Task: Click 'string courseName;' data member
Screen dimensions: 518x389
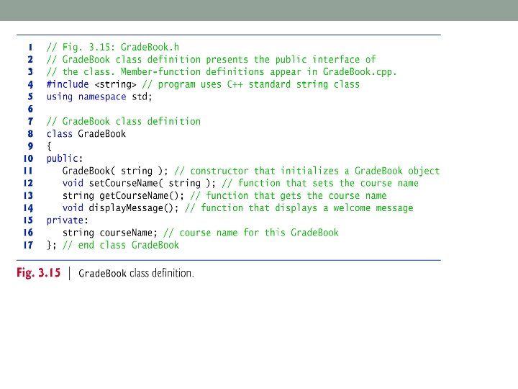Action: pos(109,233)
